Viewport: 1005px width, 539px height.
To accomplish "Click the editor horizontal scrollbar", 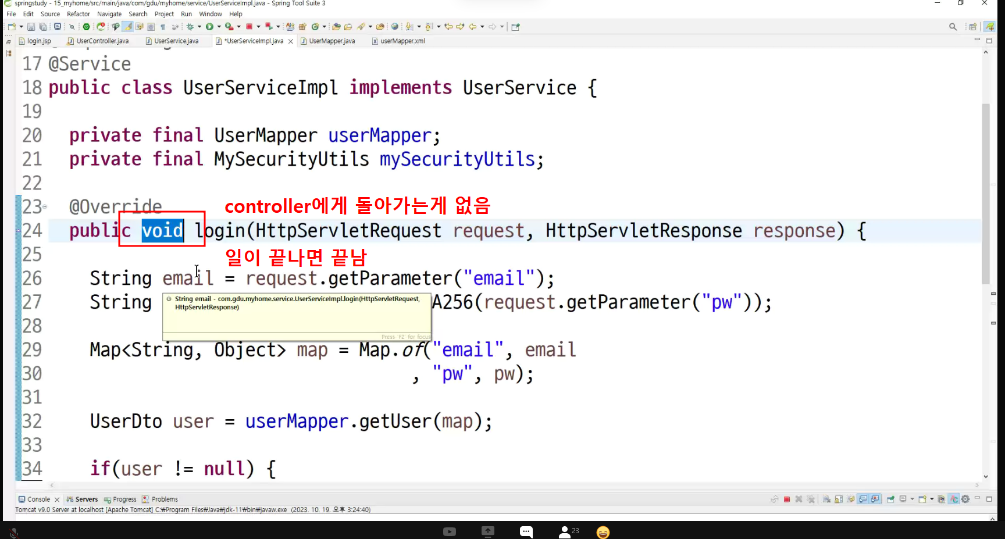I will (x=515, y=485).
